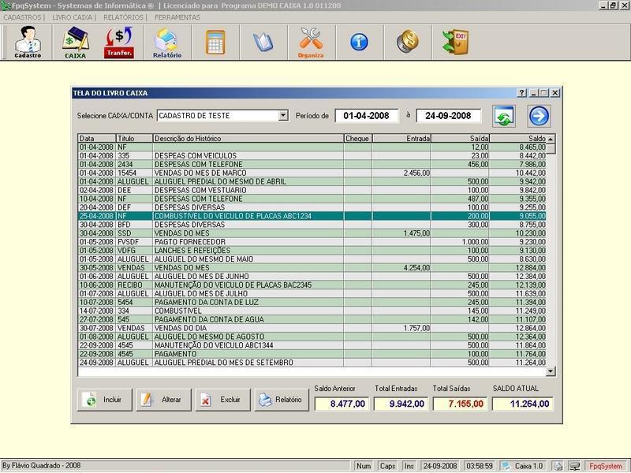Image resolution: width=631 pixels, height=473 pixels.
Task: Click the Excluir button
Action: pyautogui.click(x=222, y=400)
